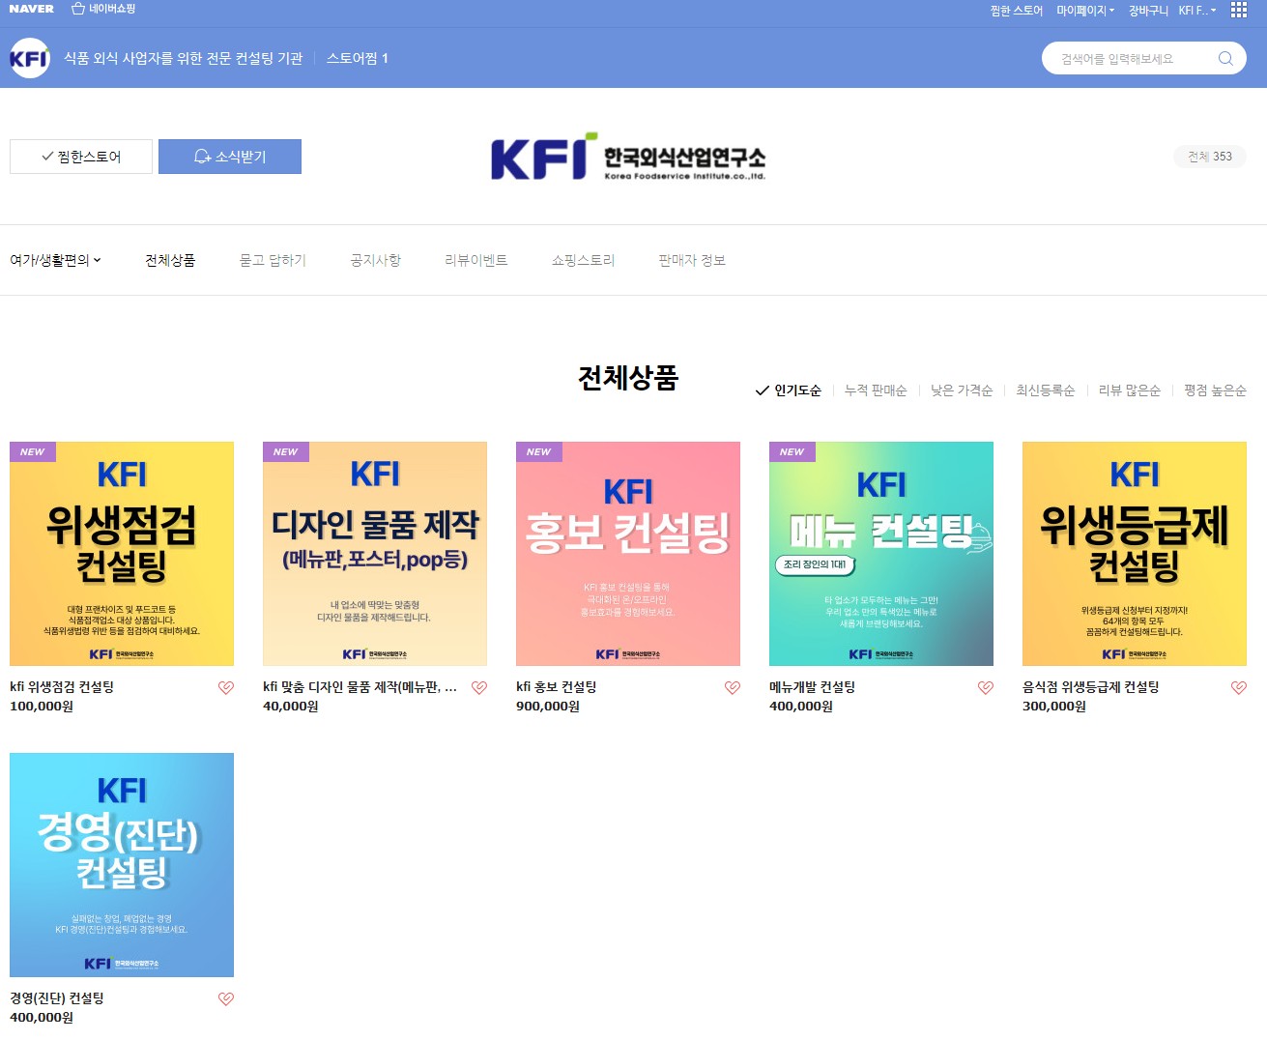
Task: Open the 쇼핑스토리 tab
Action: (583, 260)
